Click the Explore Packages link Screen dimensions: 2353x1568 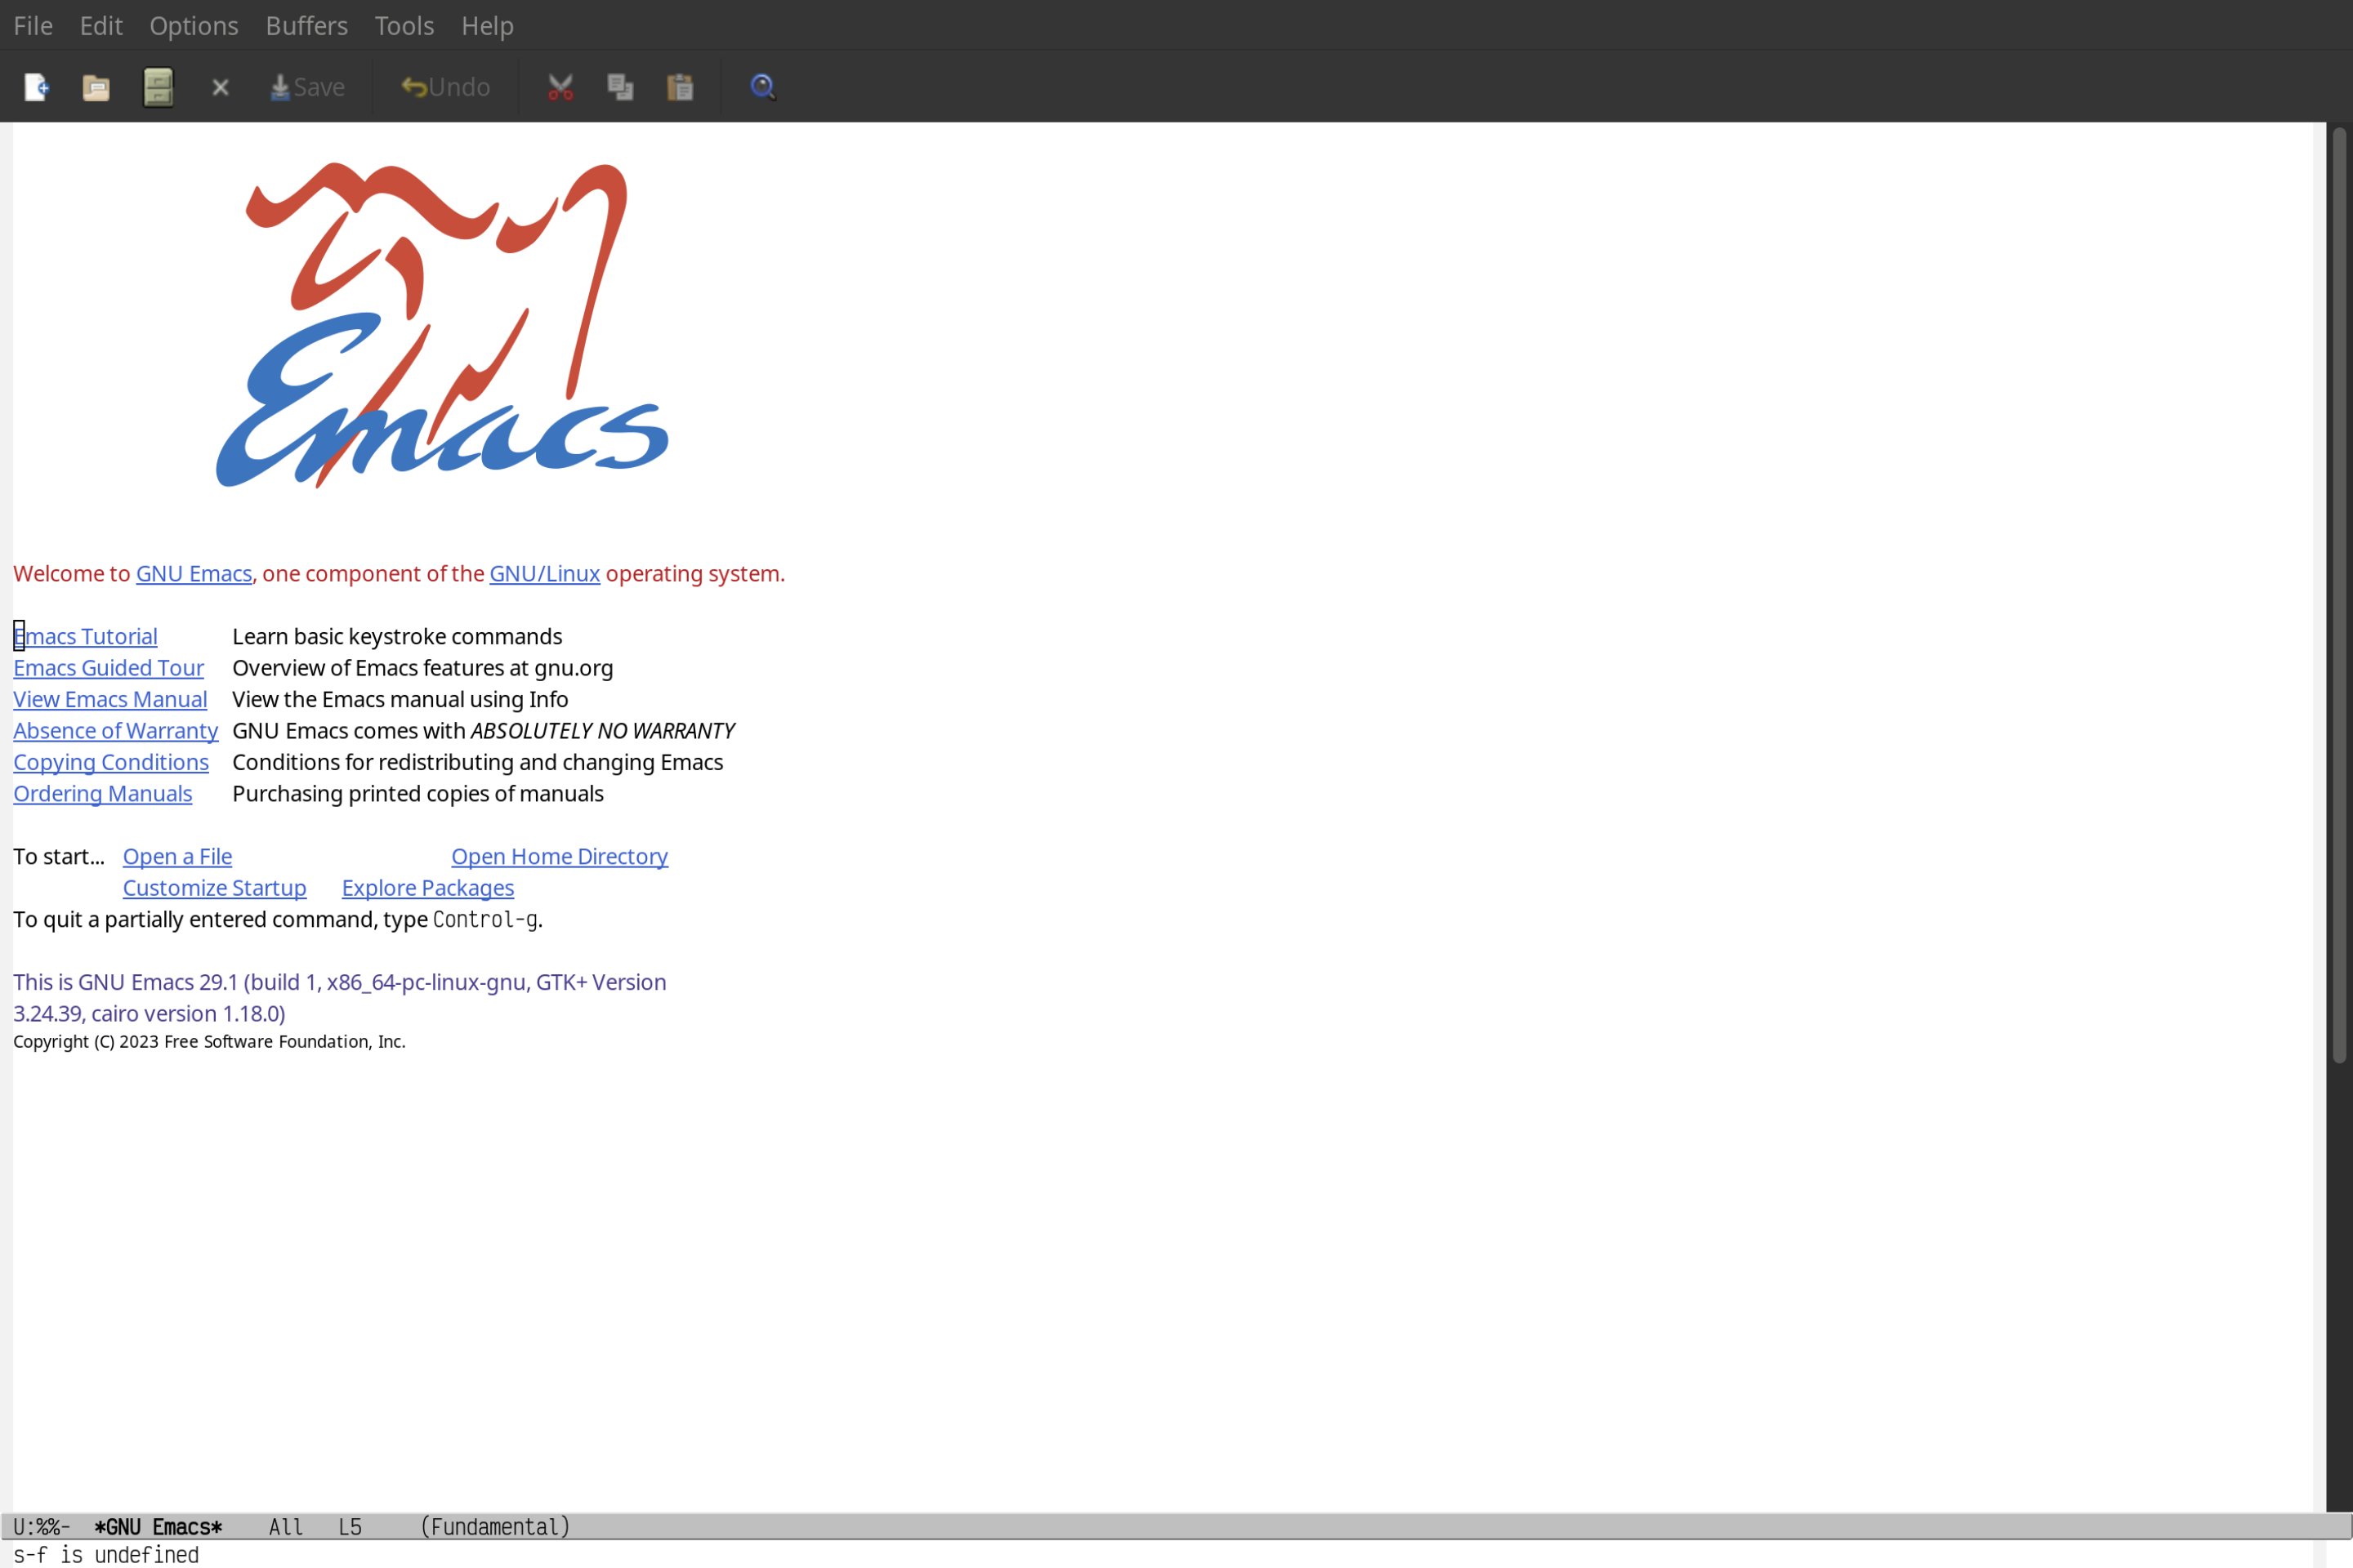click(427, 887)
